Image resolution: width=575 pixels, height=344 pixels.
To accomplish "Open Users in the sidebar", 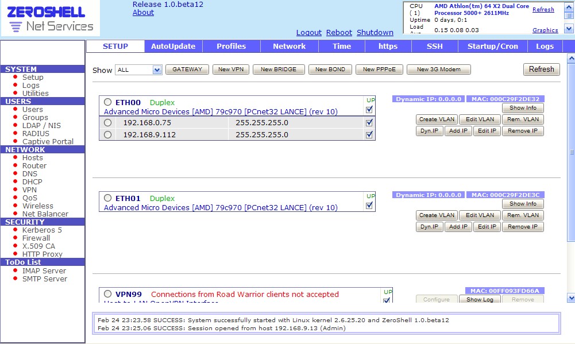I will pos(32,110).
